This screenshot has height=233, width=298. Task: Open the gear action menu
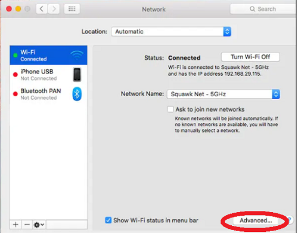(x=39, y=225)
